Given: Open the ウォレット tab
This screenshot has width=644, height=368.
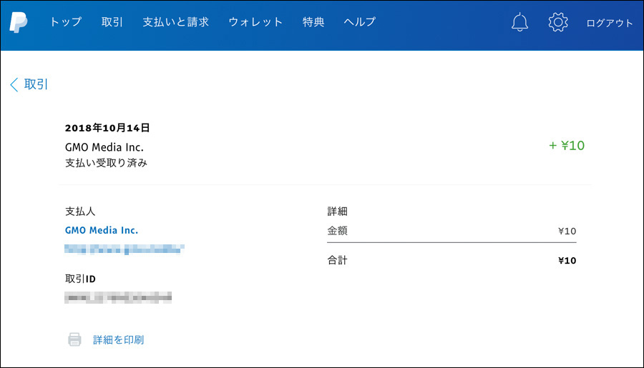Looking at the screenshot, I should pyautogui.click(x=255, y=22).
